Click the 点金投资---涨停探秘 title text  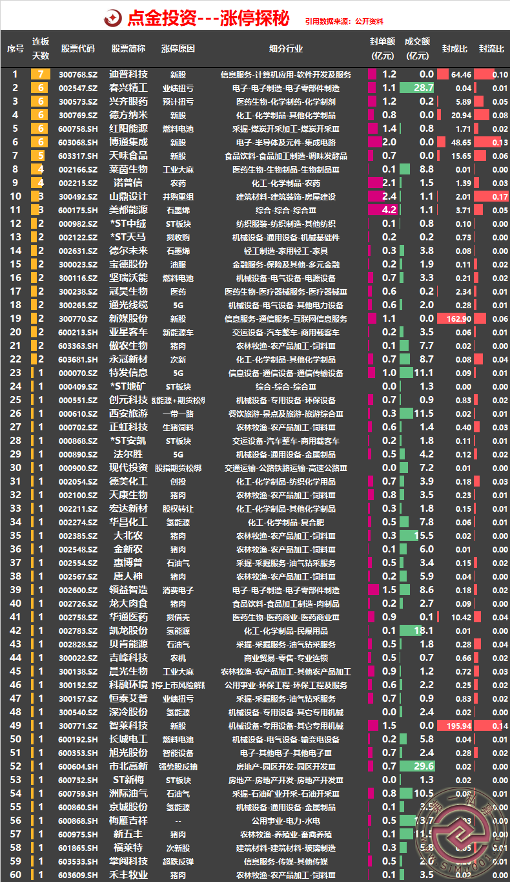tap(209, 18)
